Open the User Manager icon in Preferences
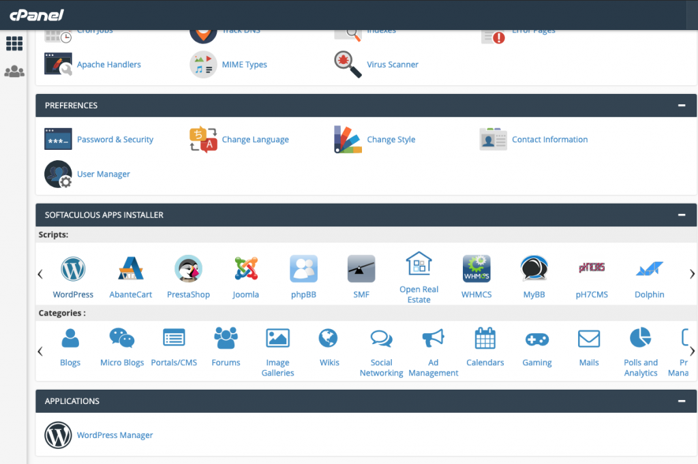698x464 pixels. (x=58, y=174)
